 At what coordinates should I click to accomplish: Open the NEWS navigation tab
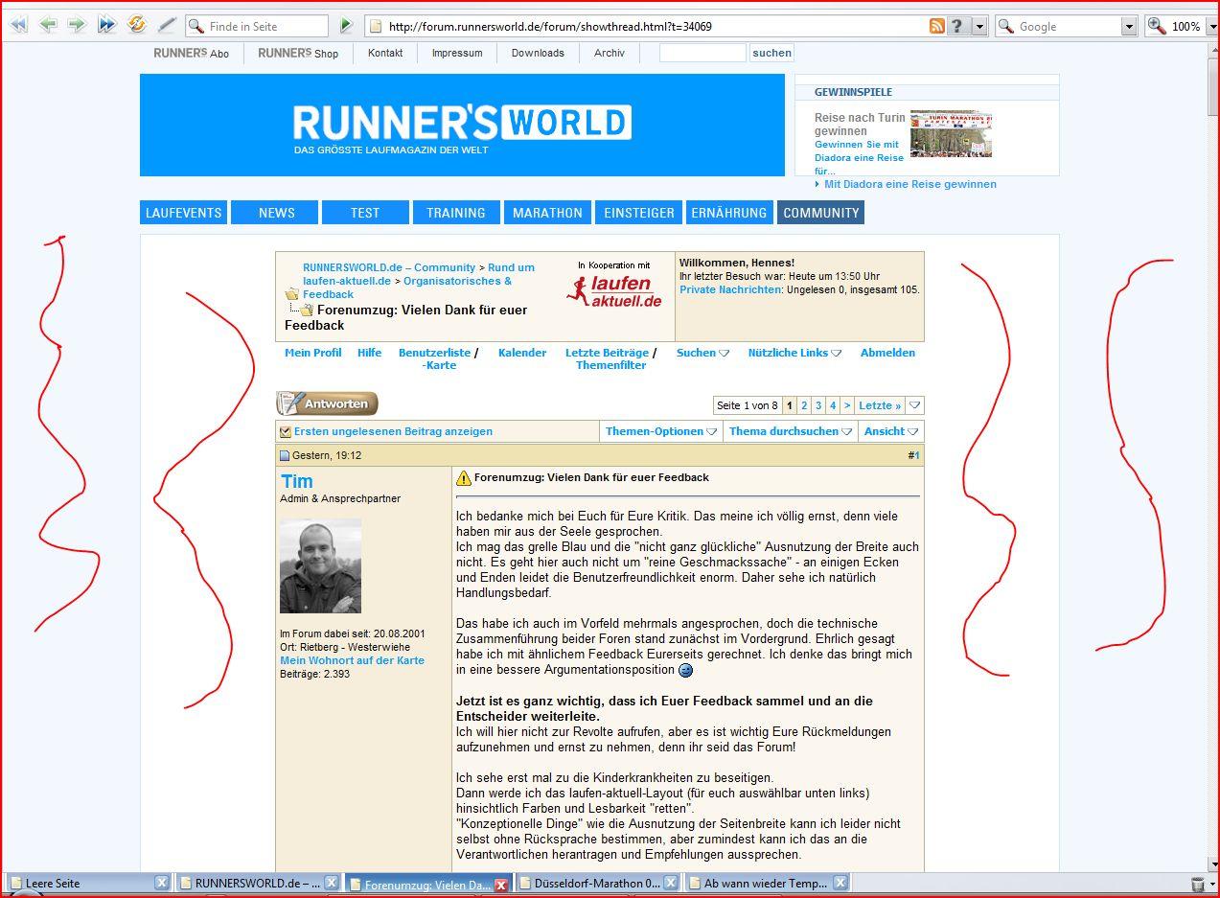coord(276,213)
